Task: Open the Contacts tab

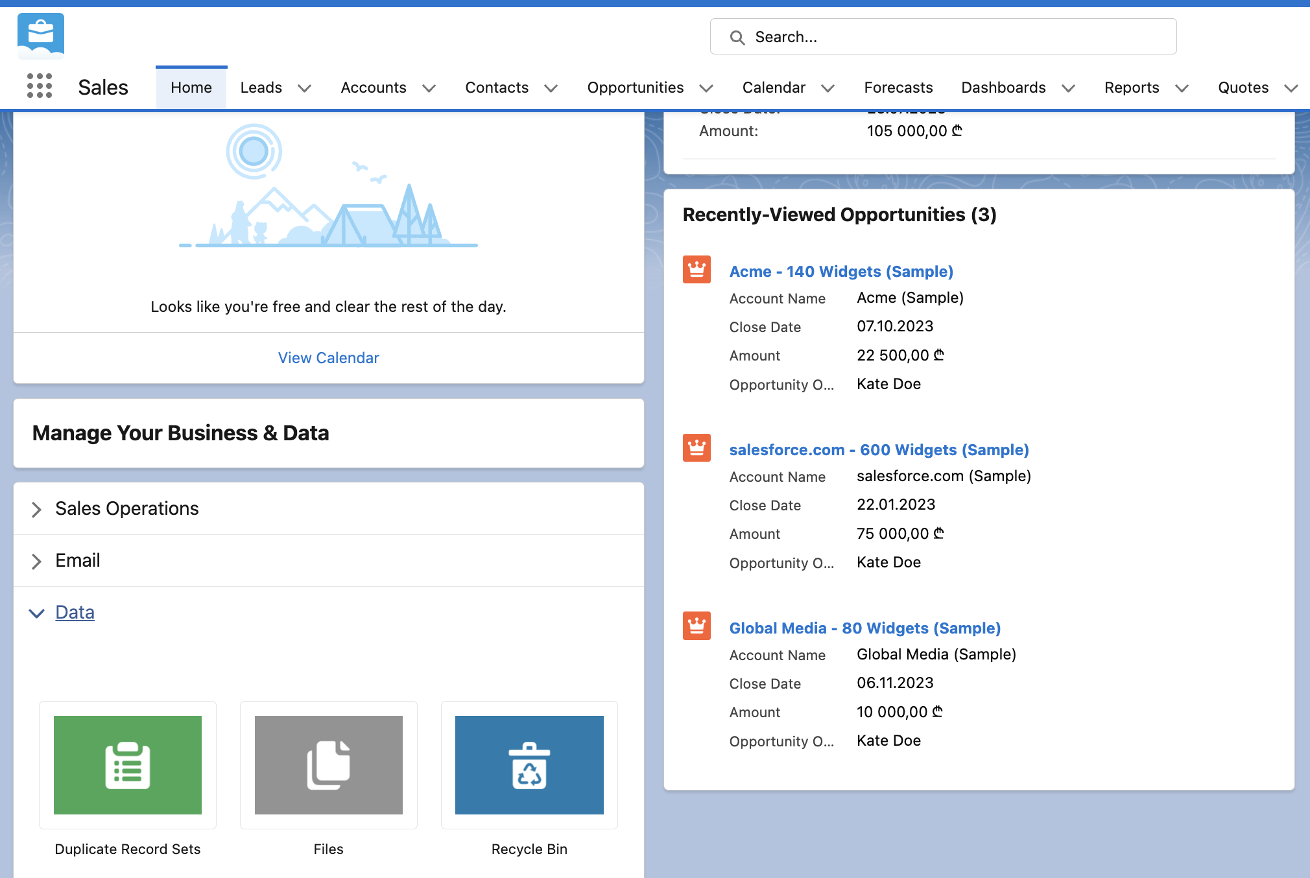Action: 497,88
